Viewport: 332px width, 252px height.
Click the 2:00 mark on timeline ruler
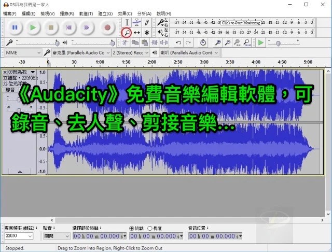(x=152, y=62)
